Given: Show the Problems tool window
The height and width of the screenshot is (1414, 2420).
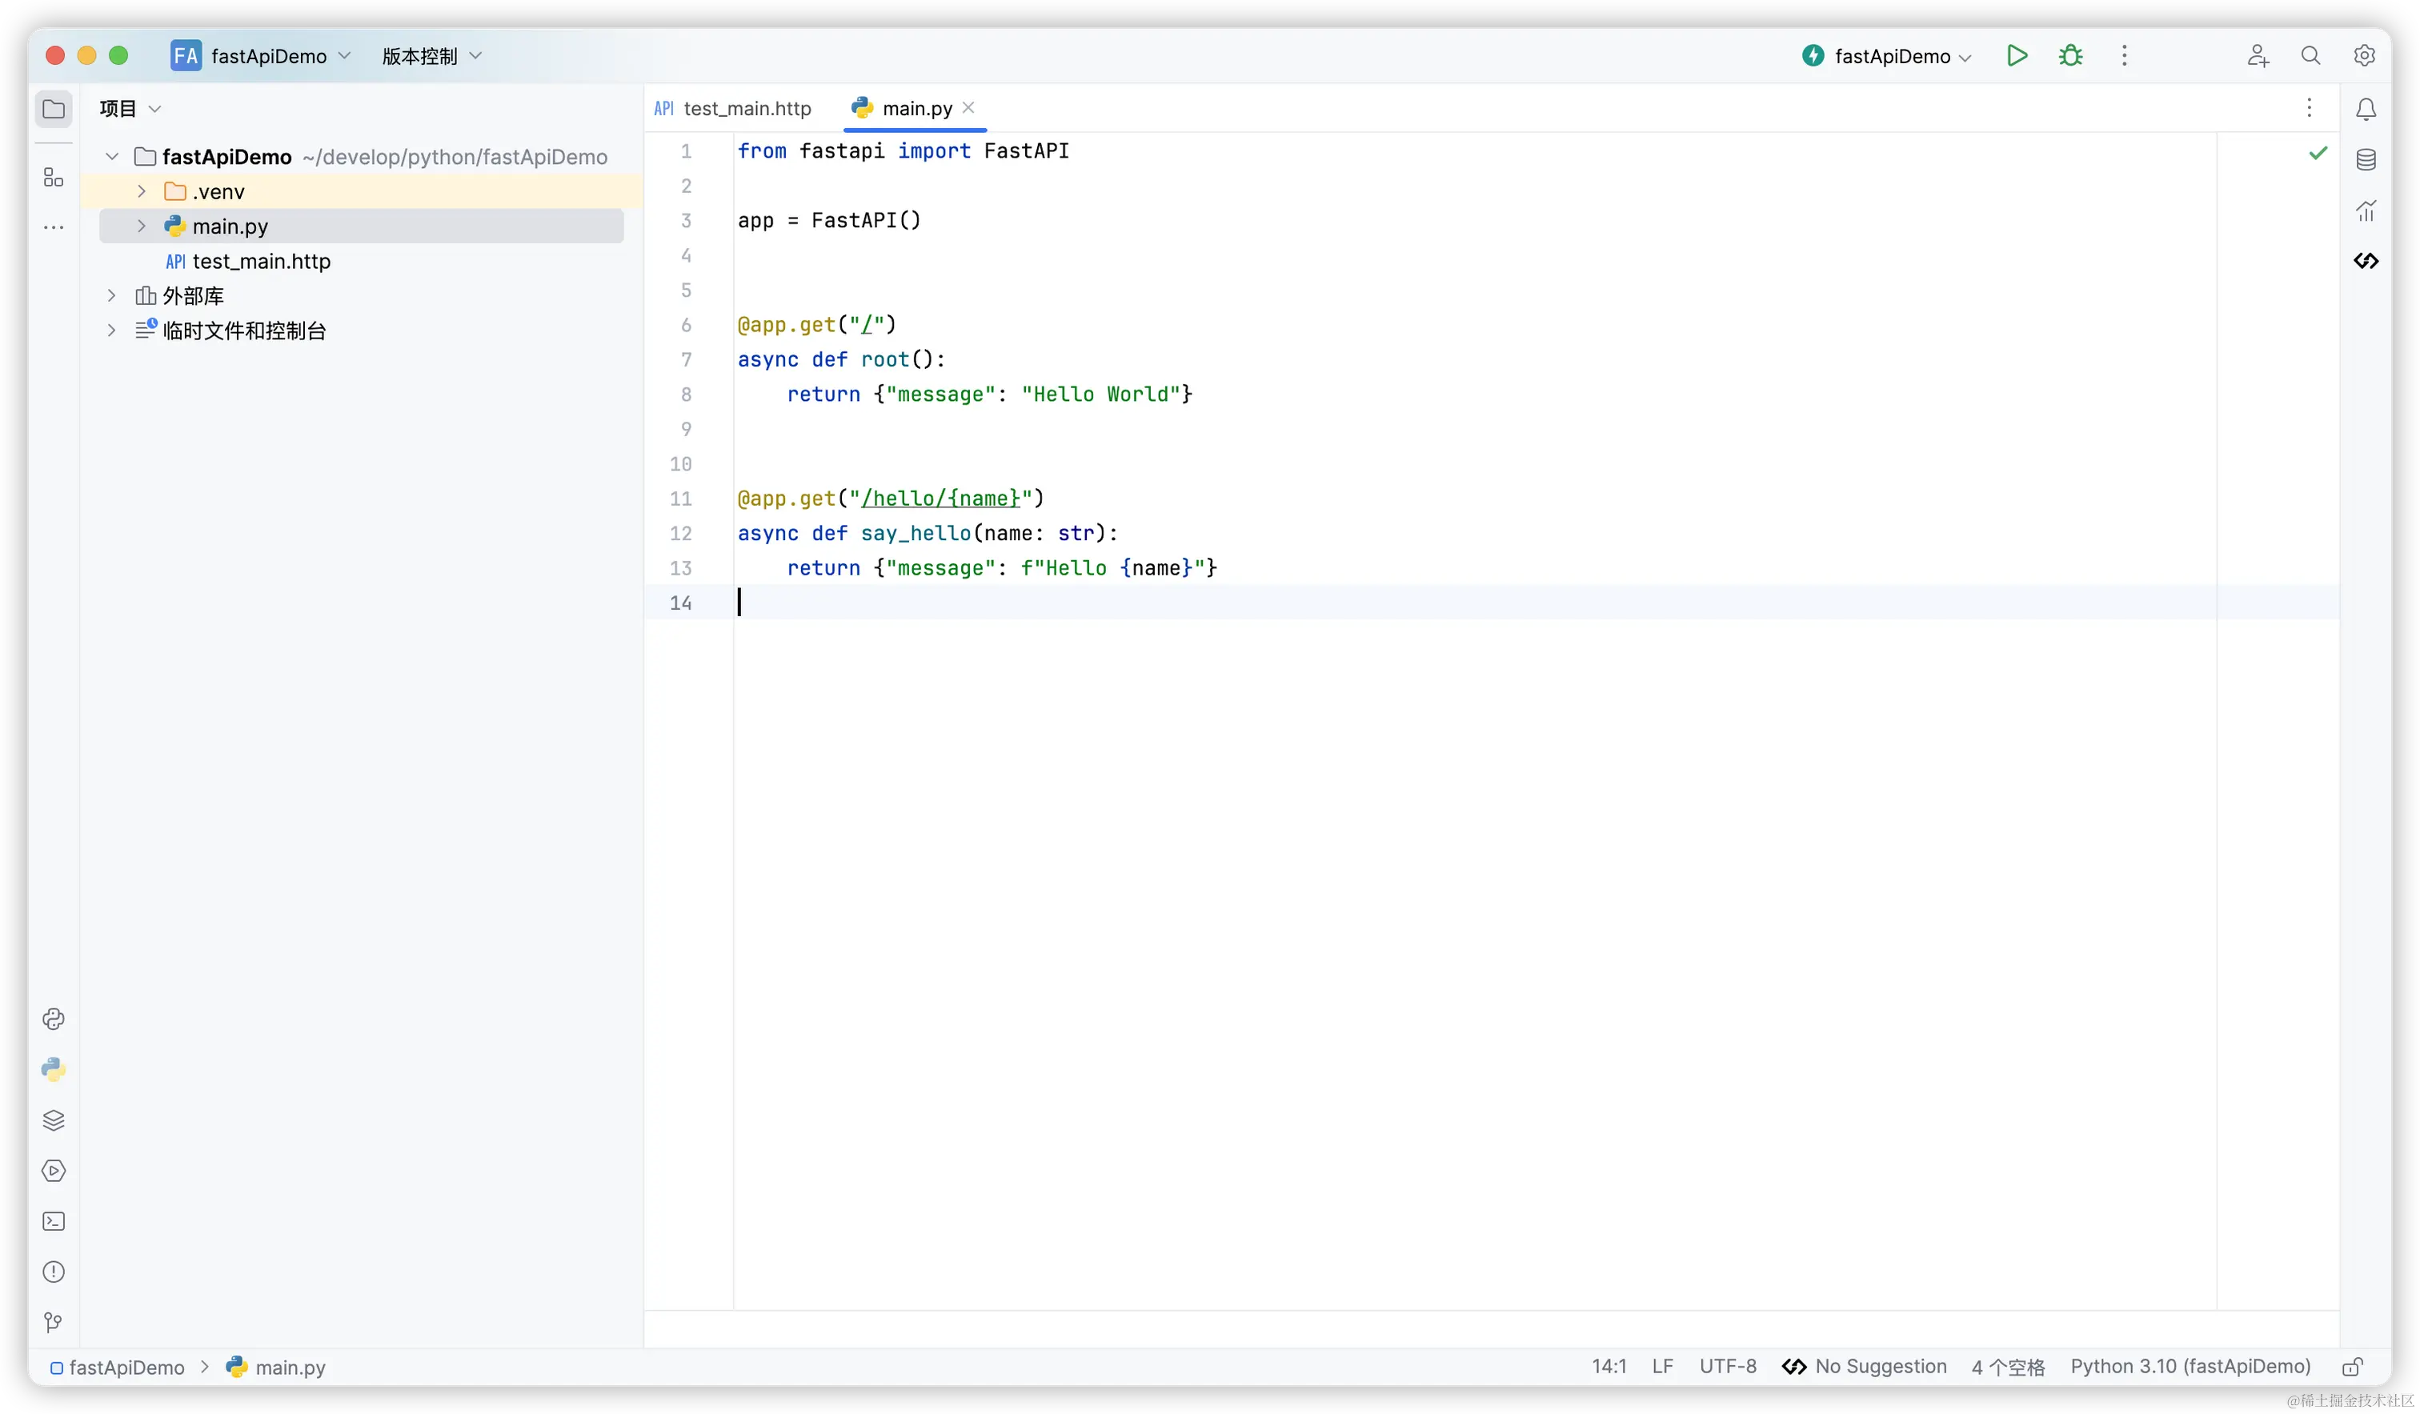Looking at the screenshot, I should [x=54, y=1272].
